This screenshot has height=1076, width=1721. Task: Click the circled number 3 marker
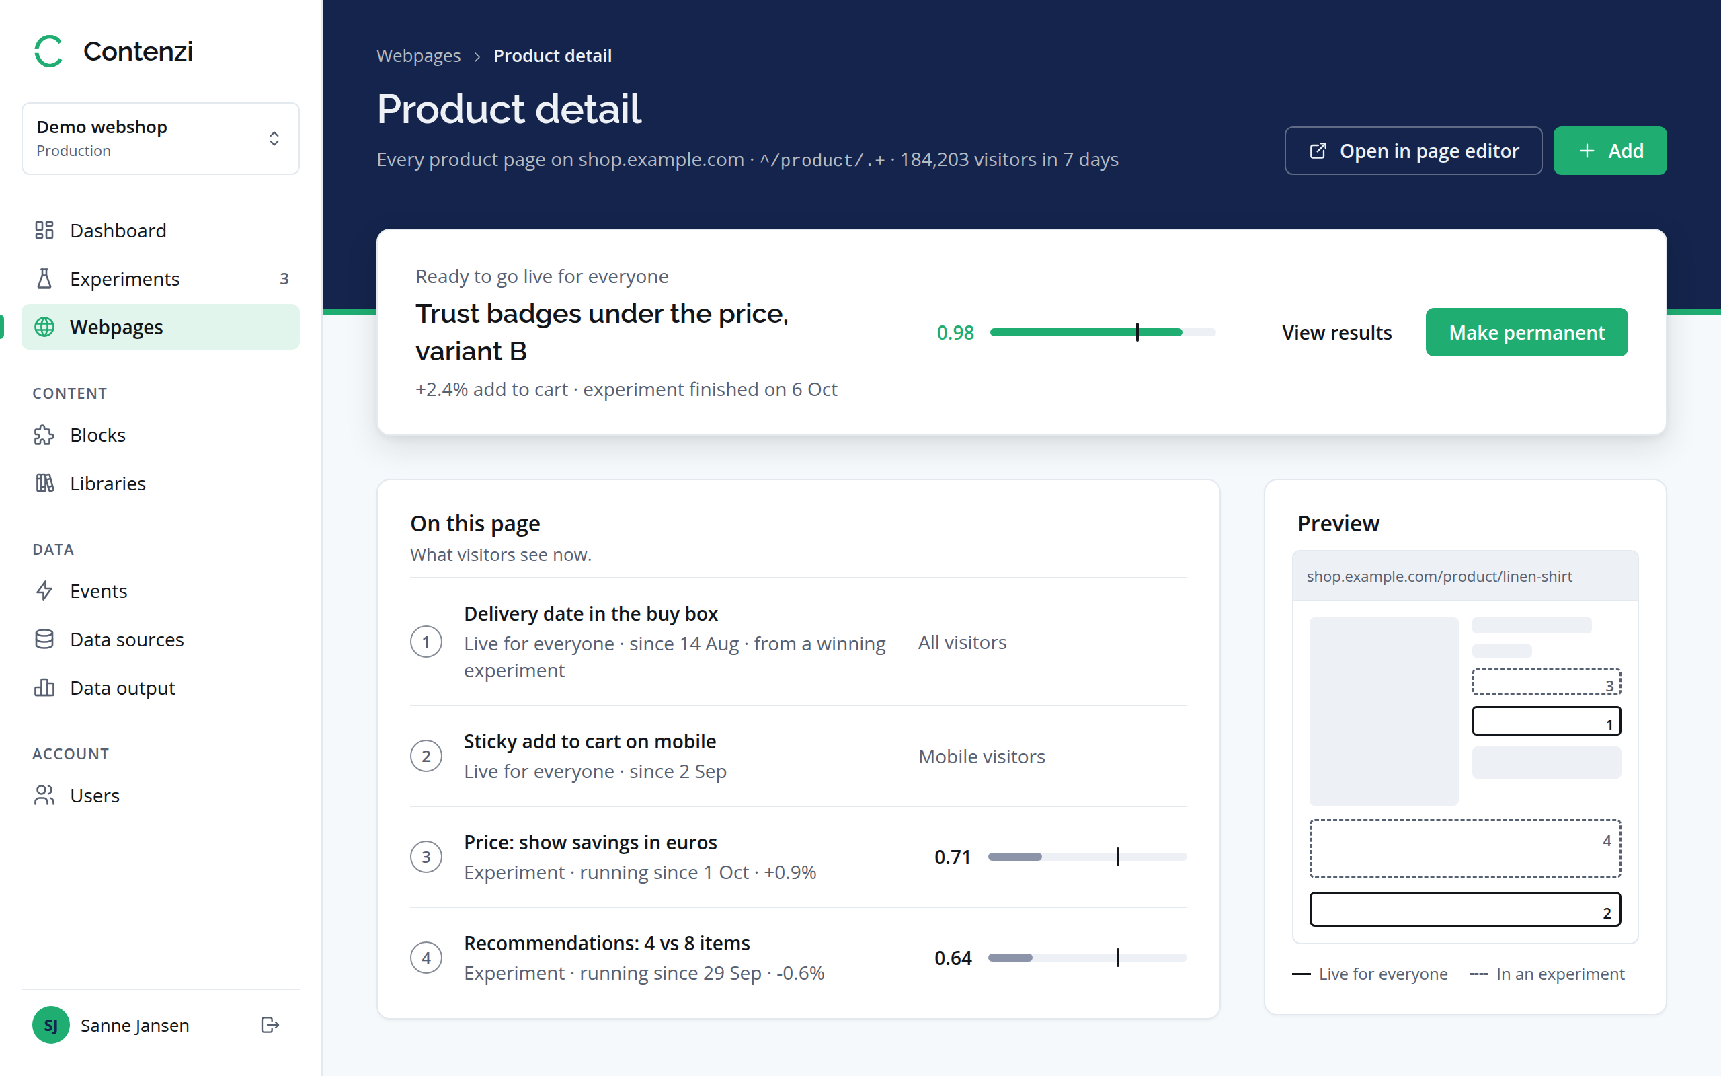tap(426, 857)
